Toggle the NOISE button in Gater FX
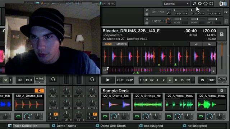The image size is (230, 129). 185,23
